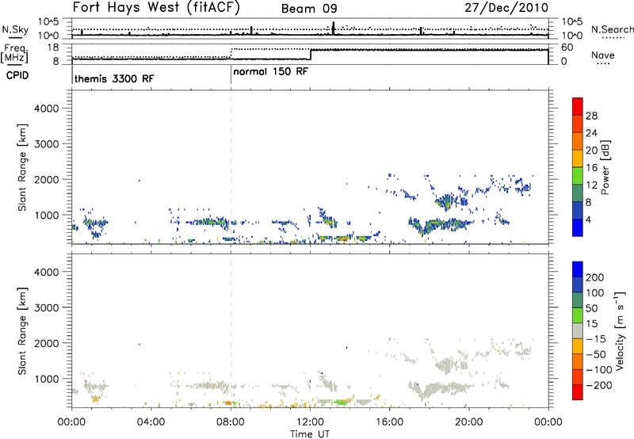Click the "Power [dB]" colorbar label

[x=605, y=167]
